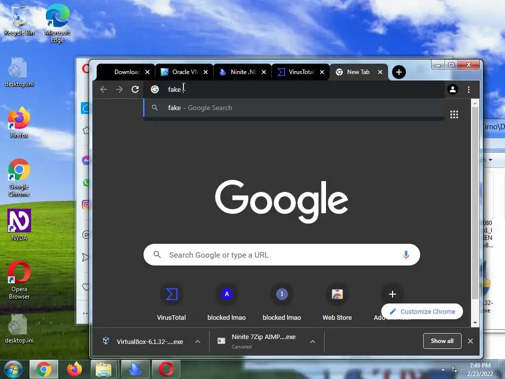Open the Recycle Bin desktop icon
The image size is (505, 379).
[x=19, y=20]
